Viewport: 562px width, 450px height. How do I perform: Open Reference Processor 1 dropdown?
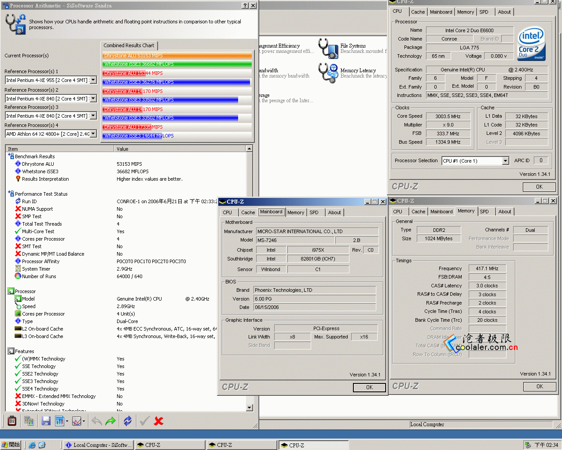93,80
